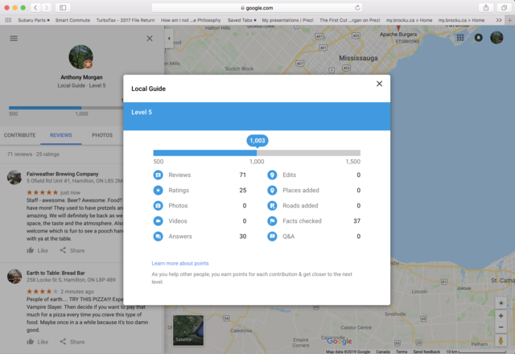Collapse the side panel arrow

169,39
